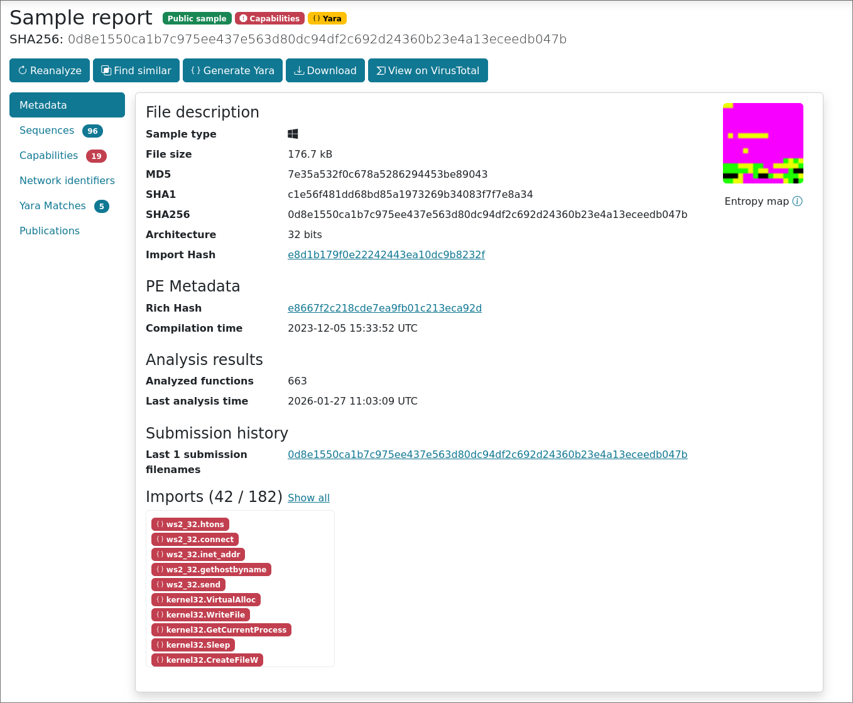Click the Public sample badge

pos(197,19)
